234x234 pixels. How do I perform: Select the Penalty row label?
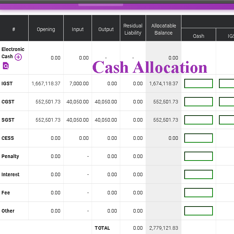pyautogui.click(x=10, y=156)
